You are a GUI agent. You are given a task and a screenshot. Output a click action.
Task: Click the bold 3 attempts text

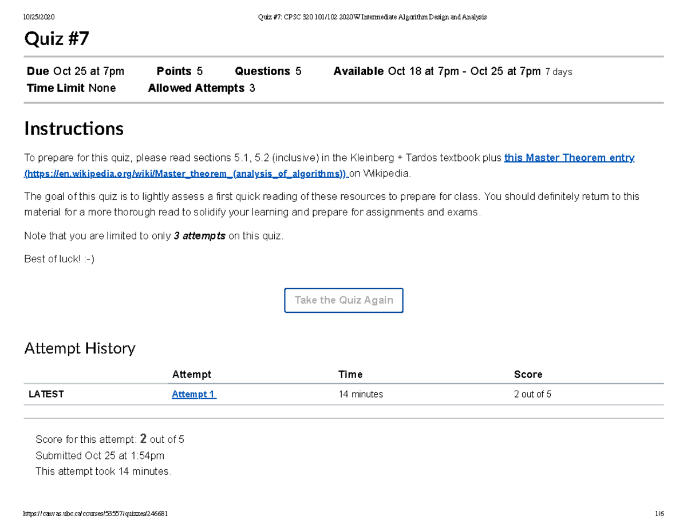pos(199,236)
